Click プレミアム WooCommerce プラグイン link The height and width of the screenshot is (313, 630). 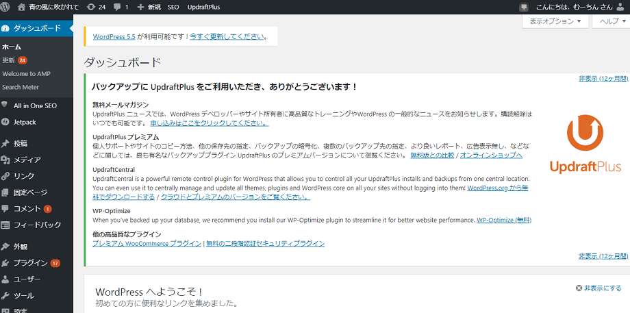click(x=147, y=244)
